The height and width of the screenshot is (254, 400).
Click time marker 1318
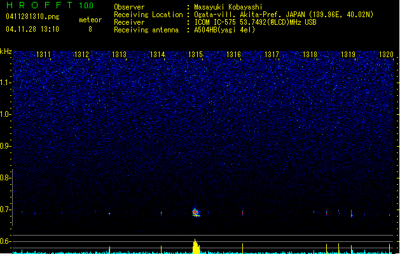click(x=310, y=54)
